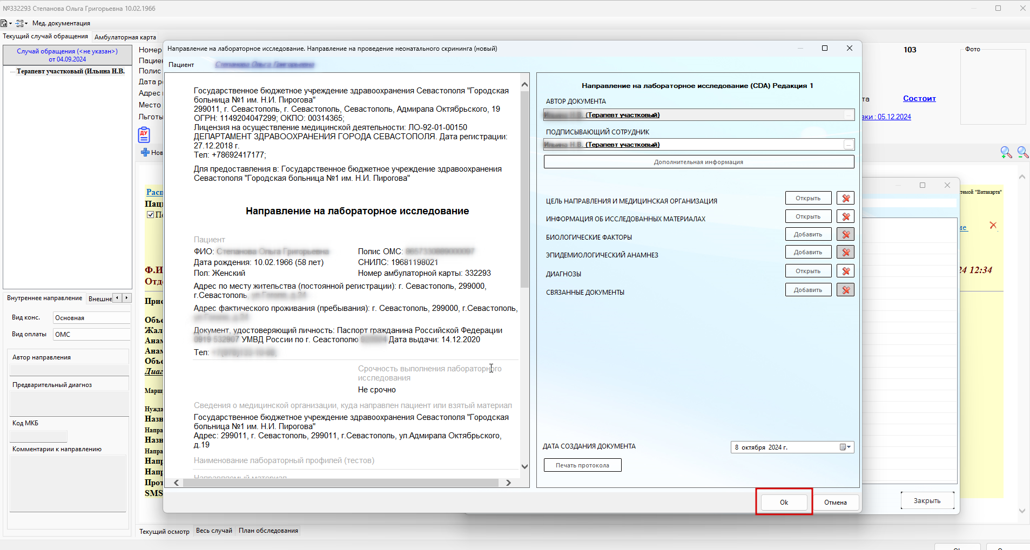The width and height of the screenshot is (1030, 550).
Task: Click the Комментарии к направлению text area
Action: (x=68, y=484)
